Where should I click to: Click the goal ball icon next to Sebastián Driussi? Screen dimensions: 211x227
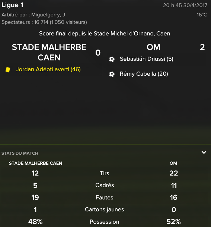(x=112, y=59)
